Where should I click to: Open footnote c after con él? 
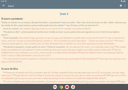click(x=97, y=25)
